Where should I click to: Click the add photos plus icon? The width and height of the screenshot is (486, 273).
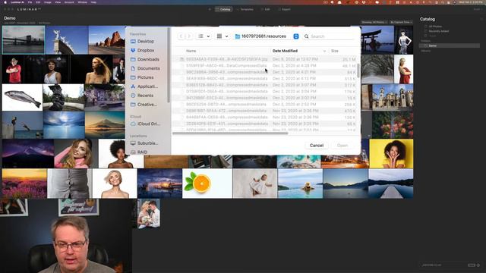pos(210,9)
